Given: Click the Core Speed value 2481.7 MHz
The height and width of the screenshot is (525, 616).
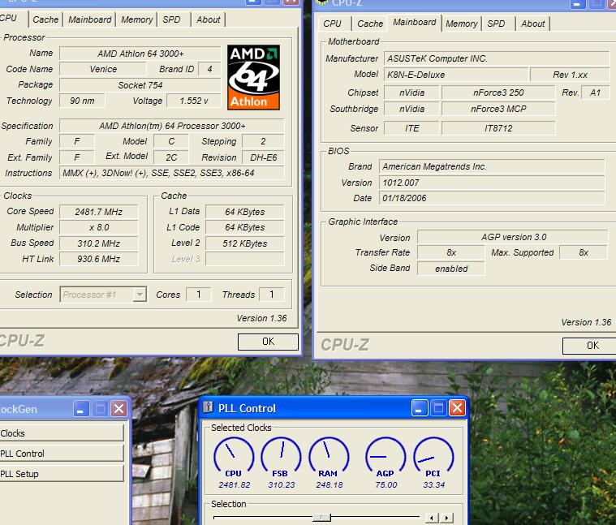Looking at the screenshot, I should (98, 212).
